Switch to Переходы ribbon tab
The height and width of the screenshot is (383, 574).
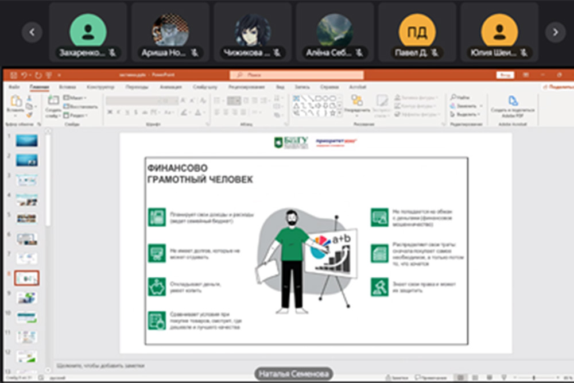pyautogui.click(x=137, y=87)
